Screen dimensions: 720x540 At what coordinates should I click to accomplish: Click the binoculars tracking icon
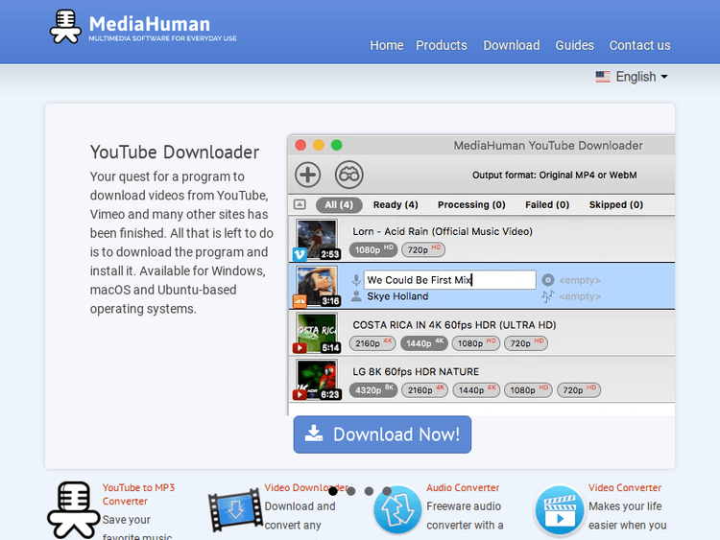tap(349, 175)
